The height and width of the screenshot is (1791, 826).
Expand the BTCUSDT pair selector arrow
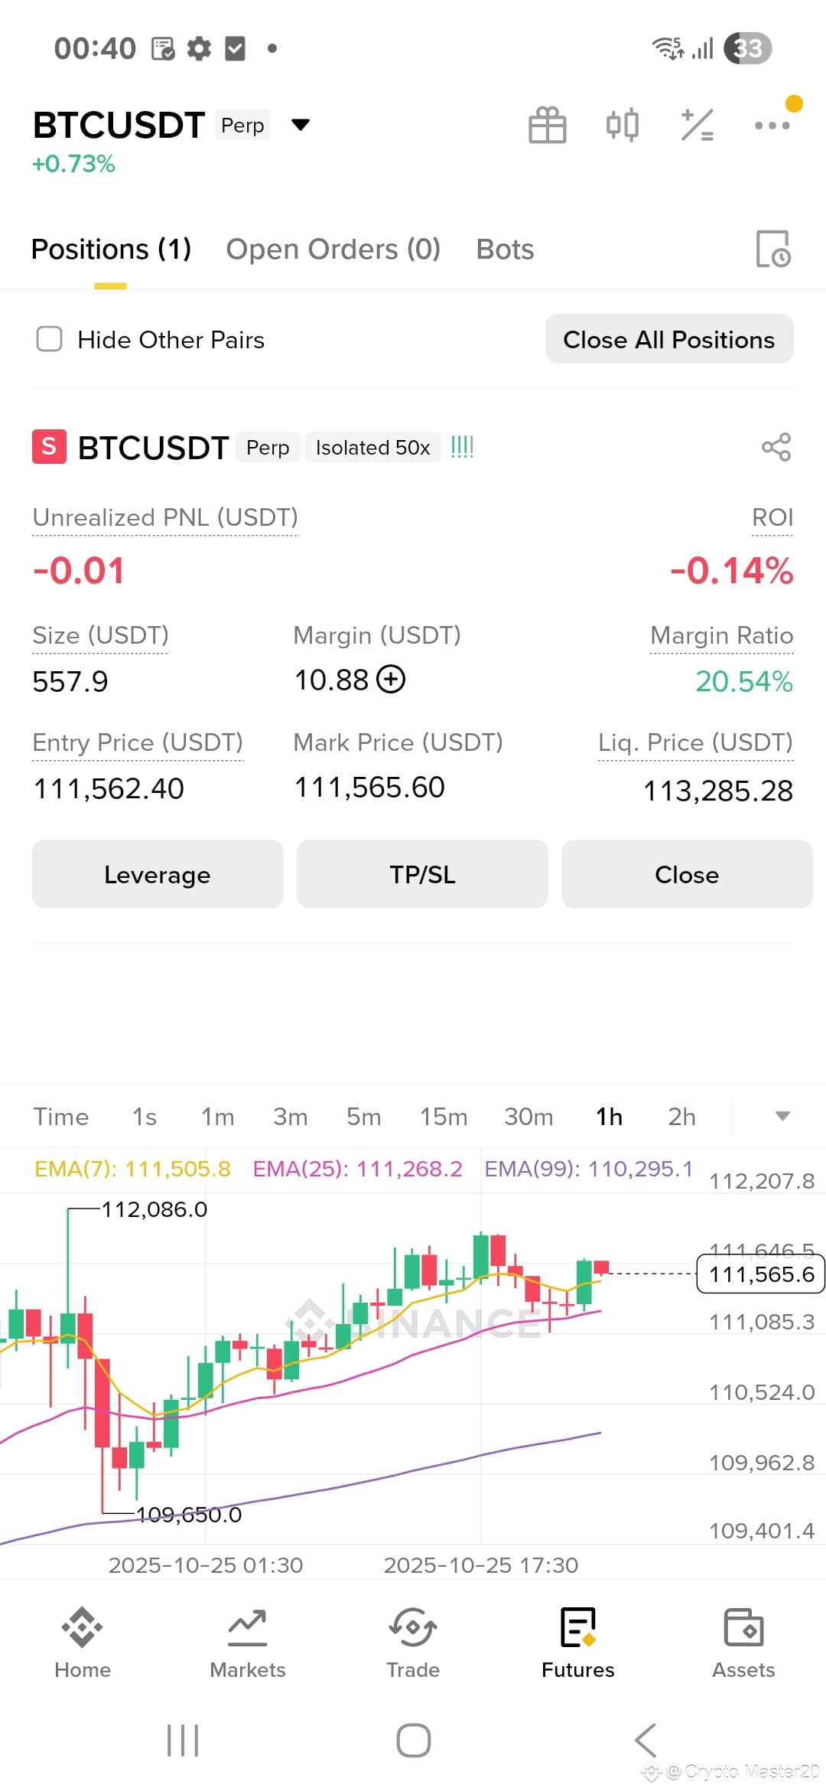[301, 125]
